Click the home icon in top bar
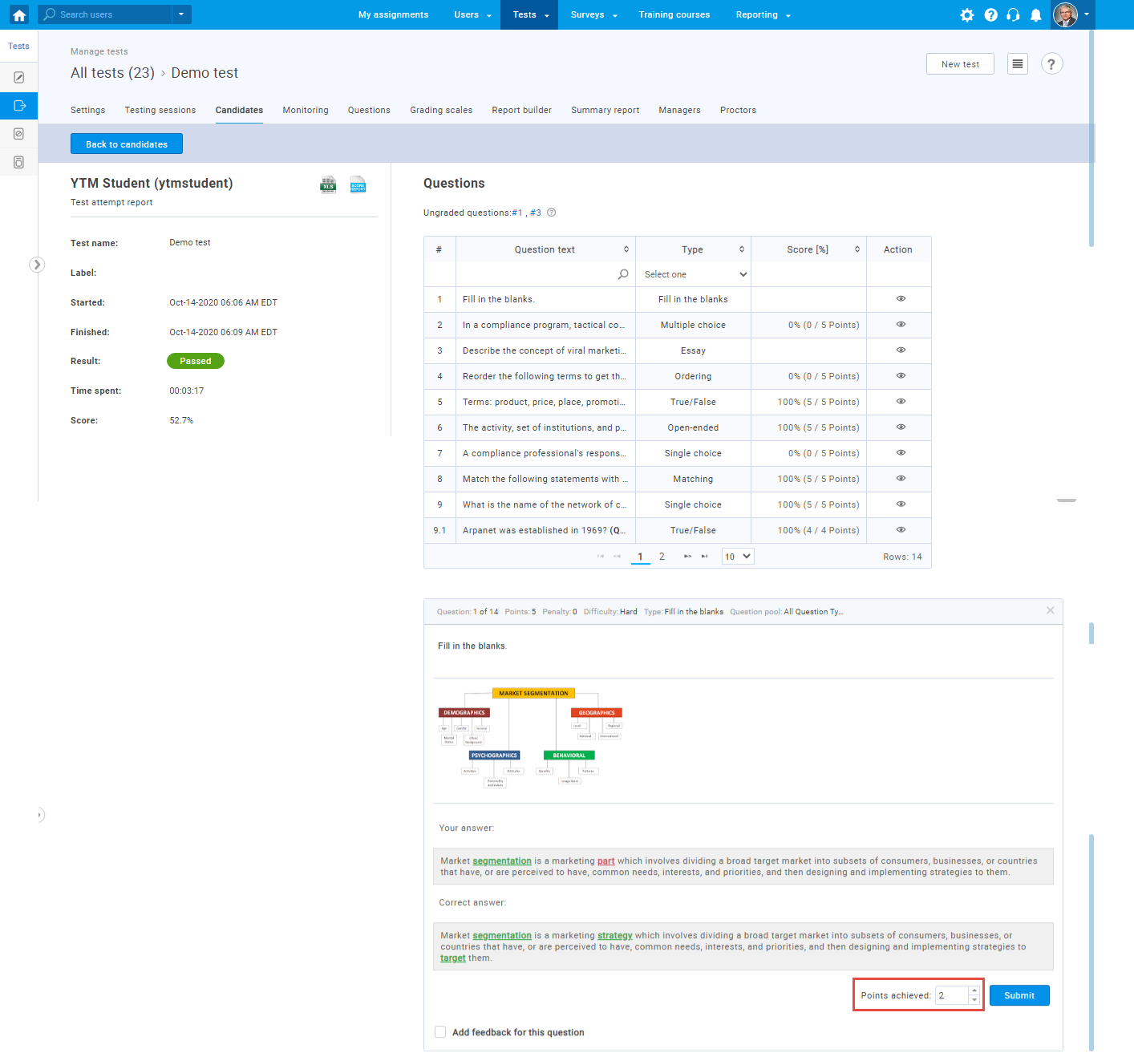 tap(19, 14)
